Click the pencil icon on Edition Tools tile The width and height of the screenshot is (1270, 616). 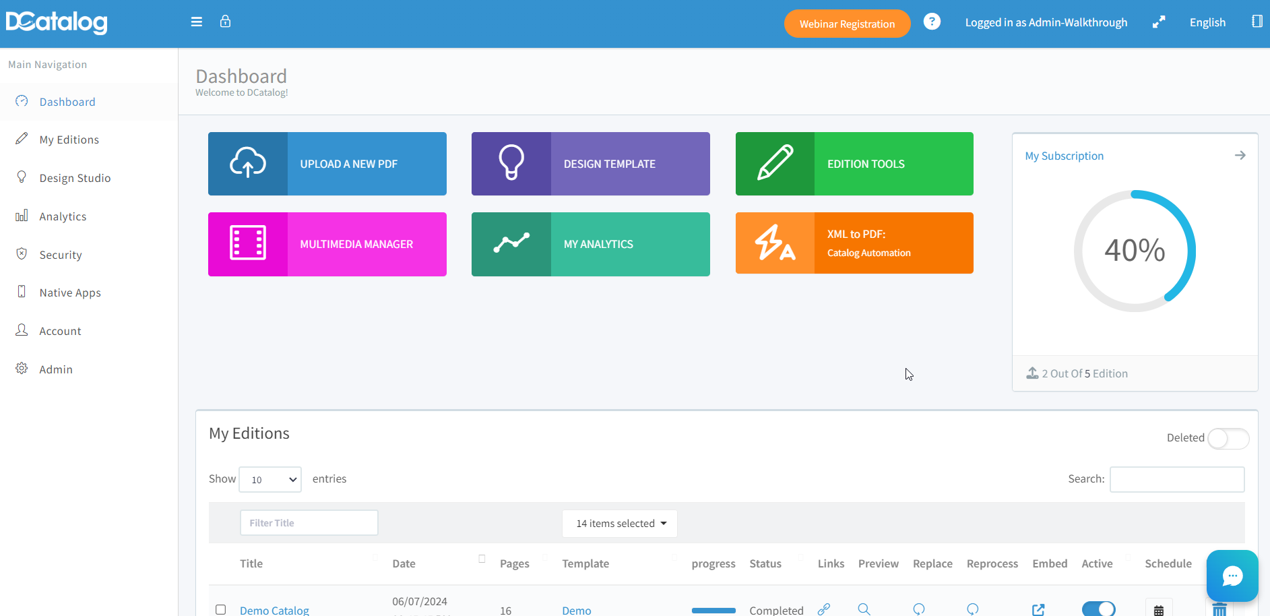point(775,163)
